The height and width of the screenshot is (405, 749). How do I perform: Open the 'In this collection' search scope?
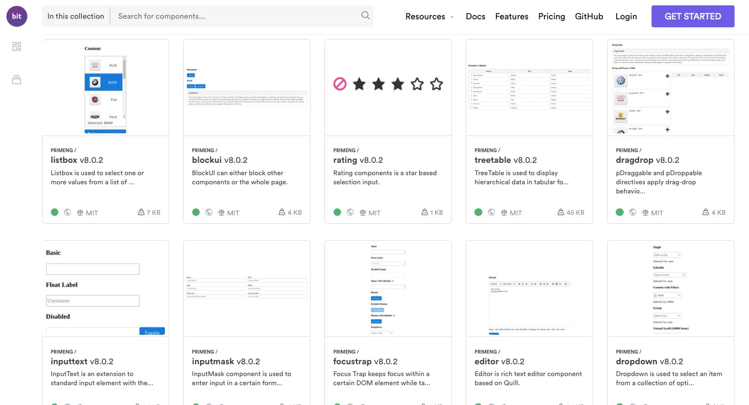(x=75, y=17)
